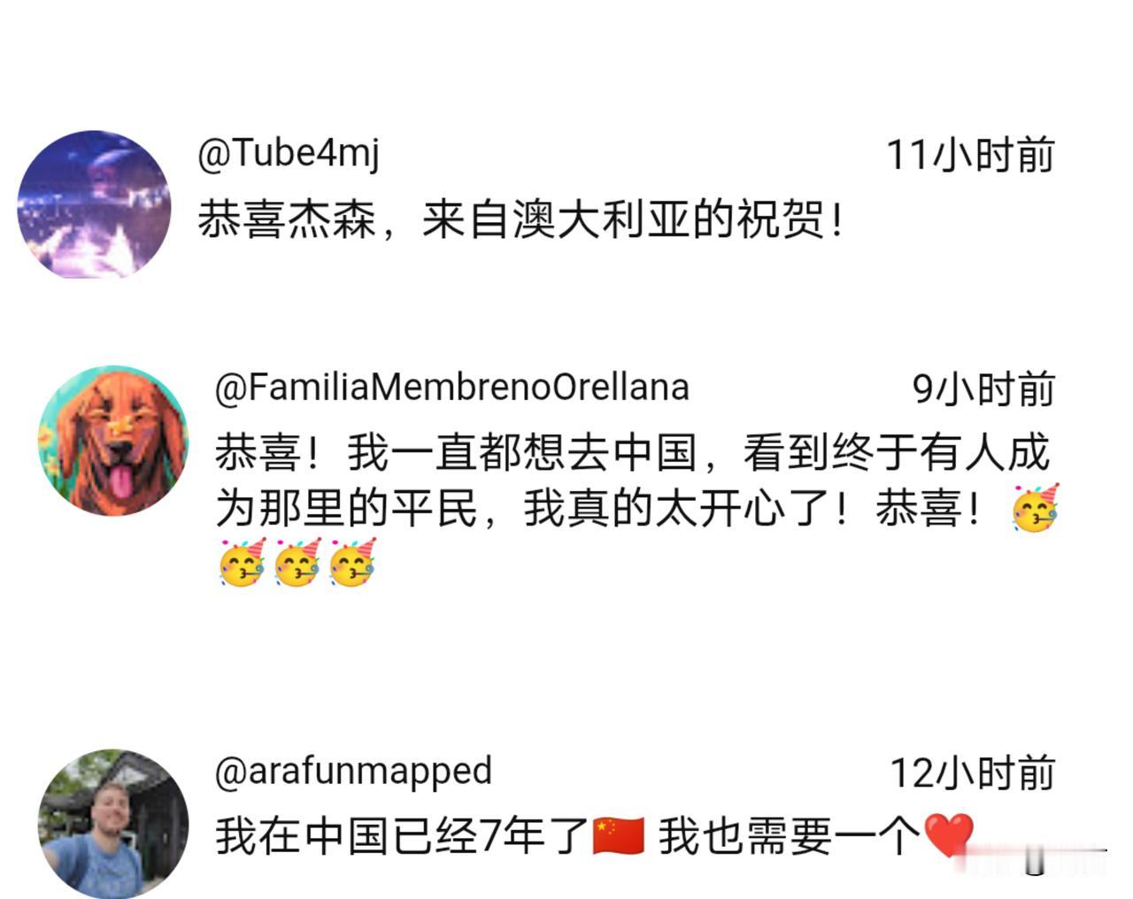Click the text 我也需要一个
This screenshot has width=1133, height=899.
click(x=790, y=836)
